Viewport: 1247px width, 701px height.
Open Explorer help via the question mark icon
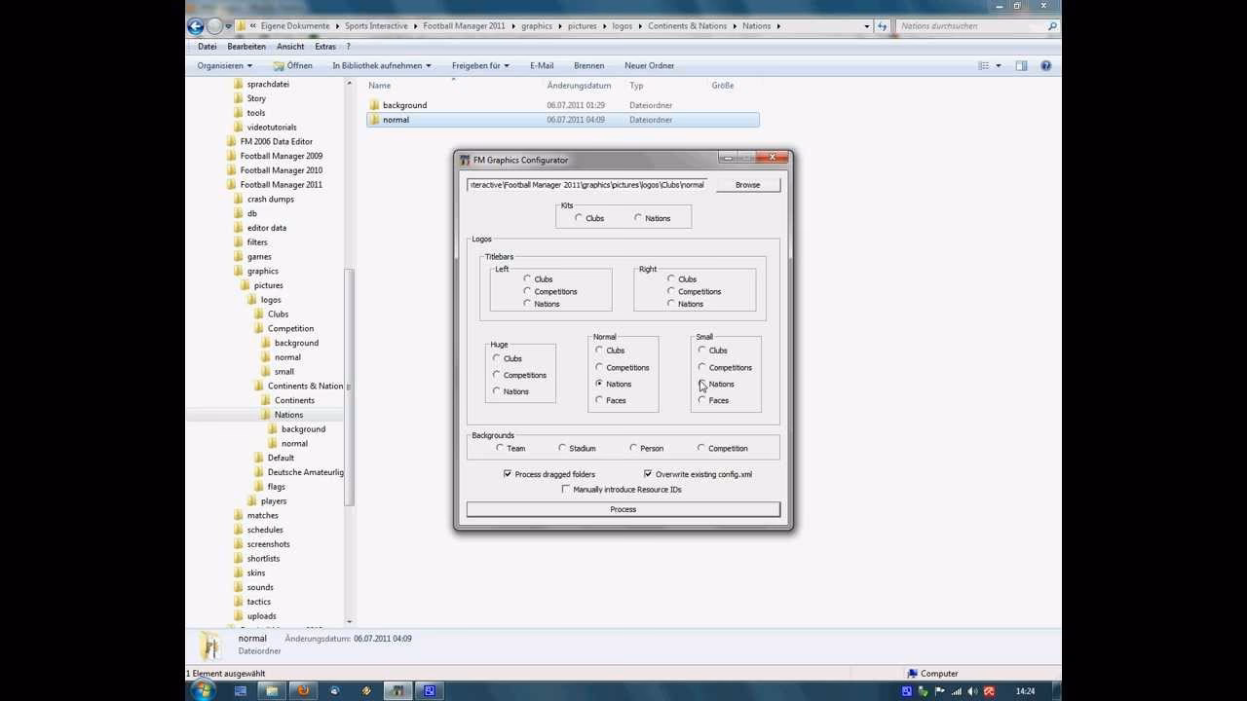[1045, 65]
